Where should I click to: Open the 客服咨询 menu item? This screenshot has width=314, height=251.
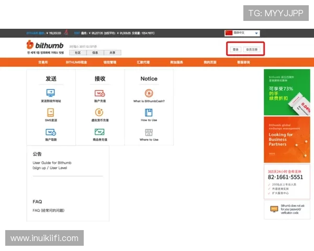(243, 62)
